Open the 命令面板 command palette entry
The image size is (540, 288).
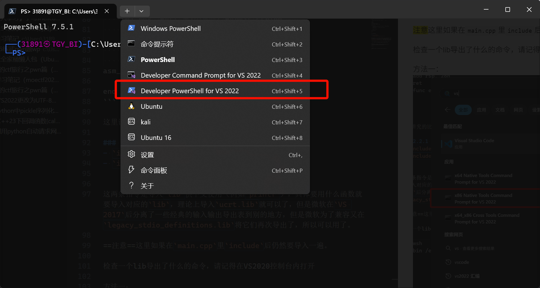(x=215, y=170)
